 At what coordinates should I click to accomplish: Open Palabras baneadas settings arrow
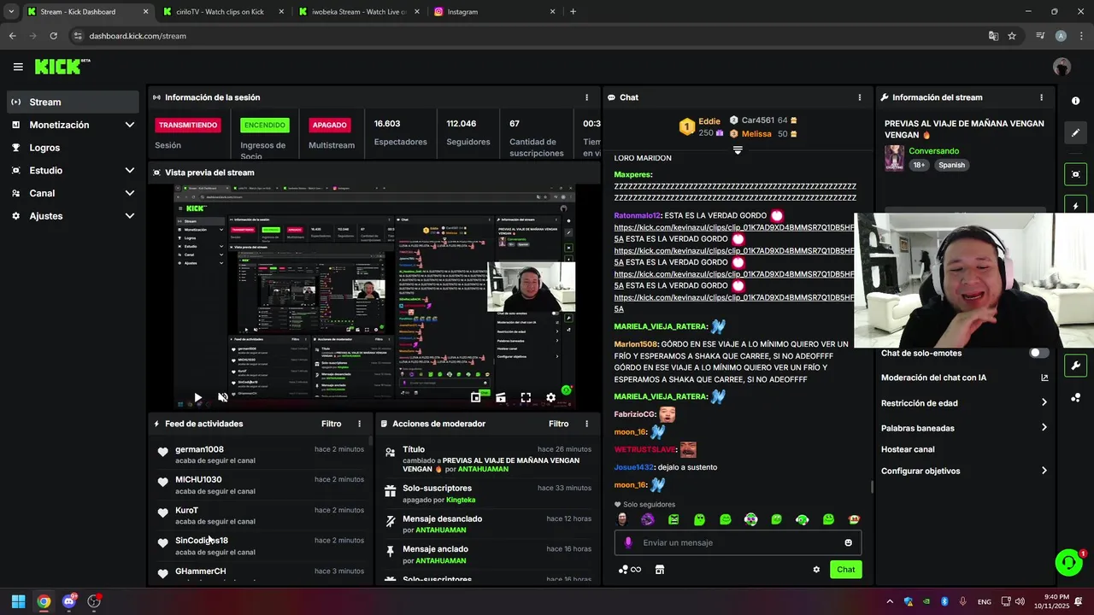[x=1044, y=427]
